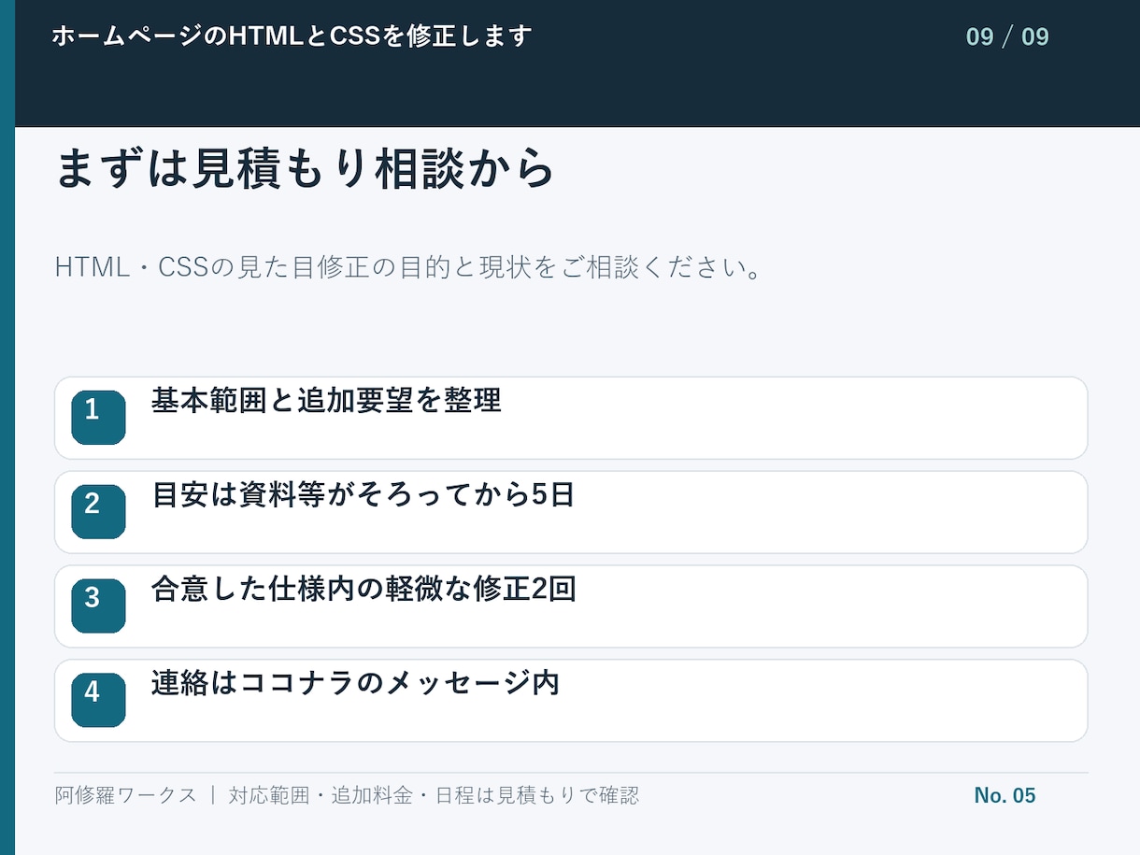Click the header title ホームページのHTMLとCSSを修正します
The width and height of the screenshot is (1140, 855).
click(292, 36)
